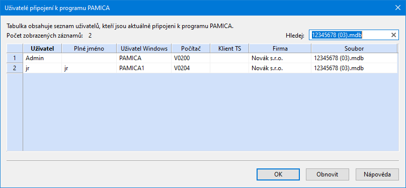Click empty Klient TS cell of jr row
Image resolution: width=406 pixels, height=188 pixels.
[230, 69]
